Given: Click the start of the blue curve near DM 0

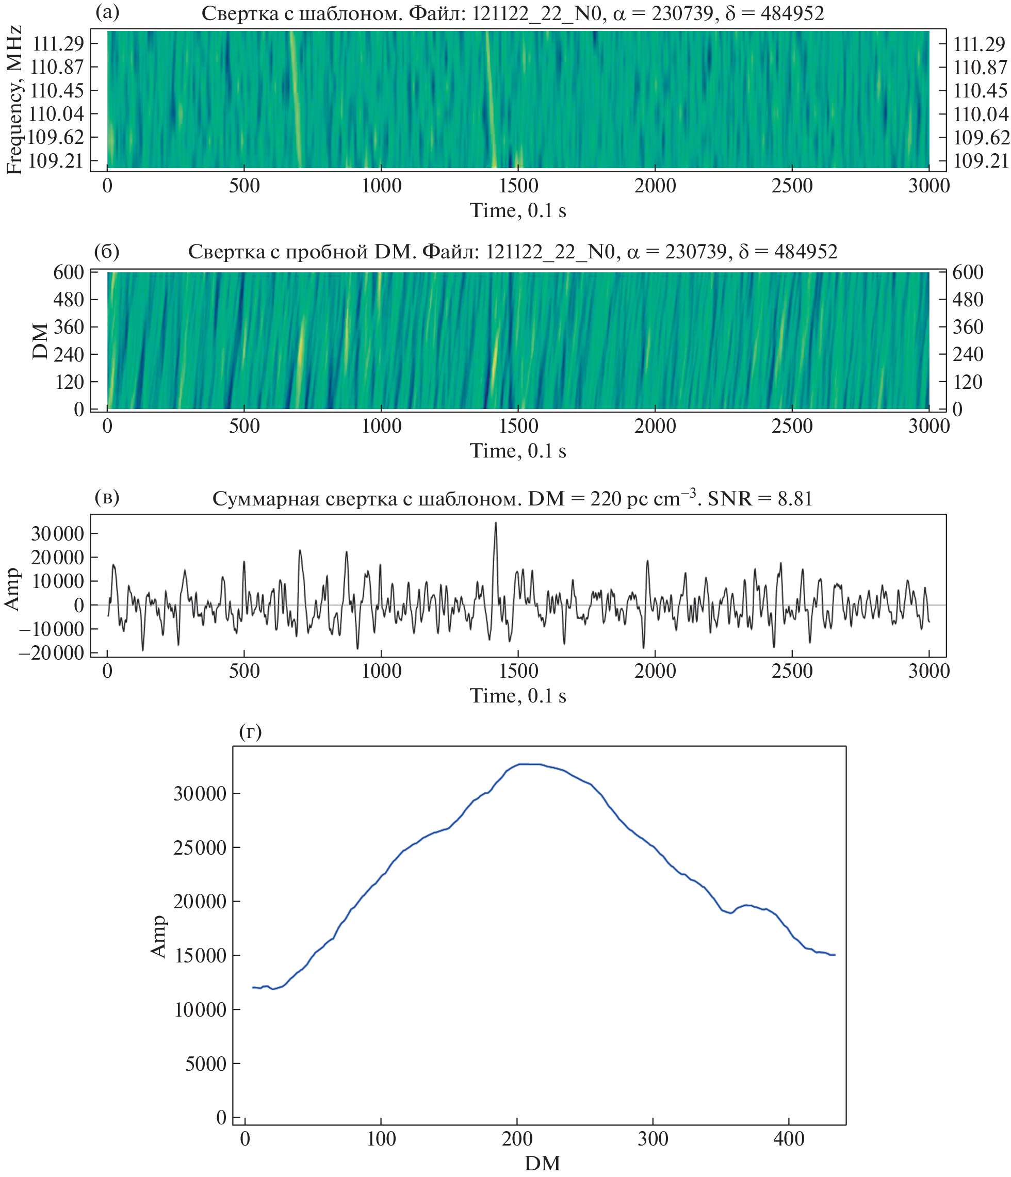Looking at the screenshot, I should pos(253,987).
